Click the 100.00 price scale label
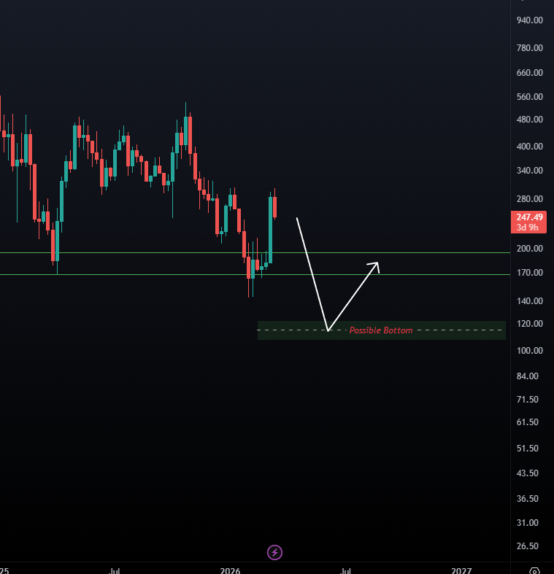 point(530,351)
